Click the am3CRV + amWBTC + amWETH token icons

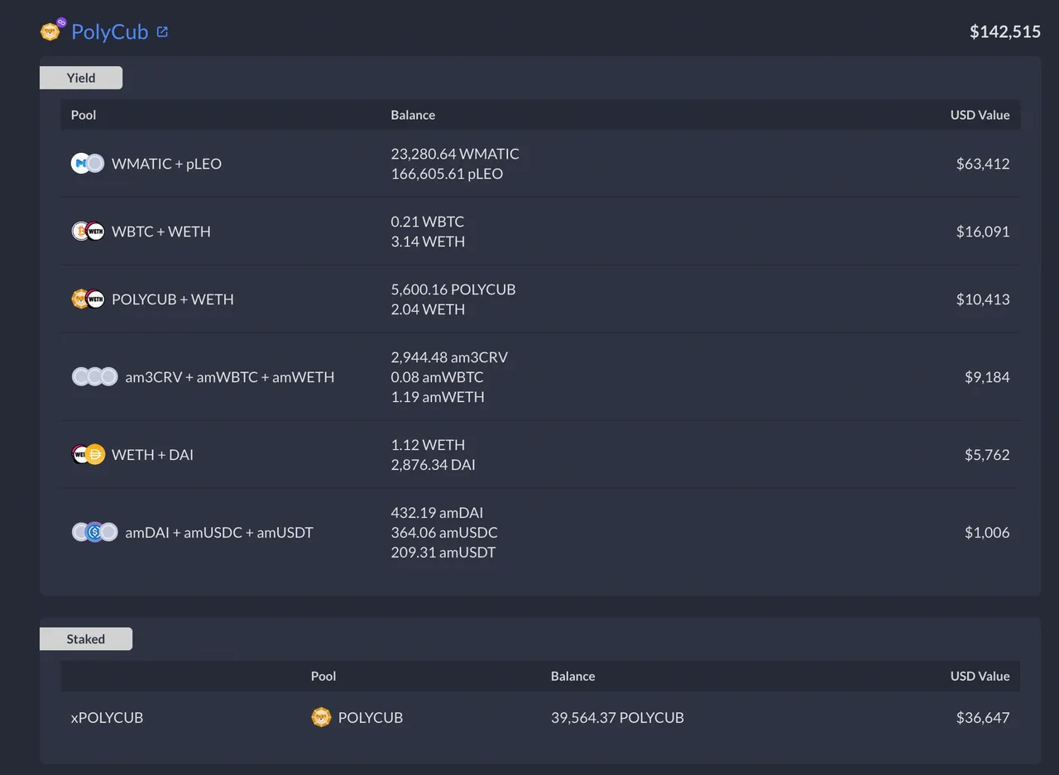[94, 377]
